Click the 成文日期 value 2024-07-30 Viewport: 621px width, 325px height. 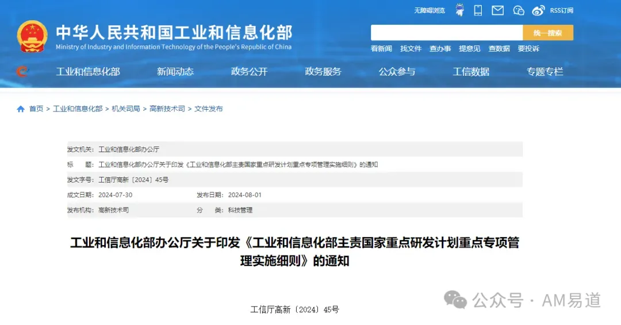(115, 195)
